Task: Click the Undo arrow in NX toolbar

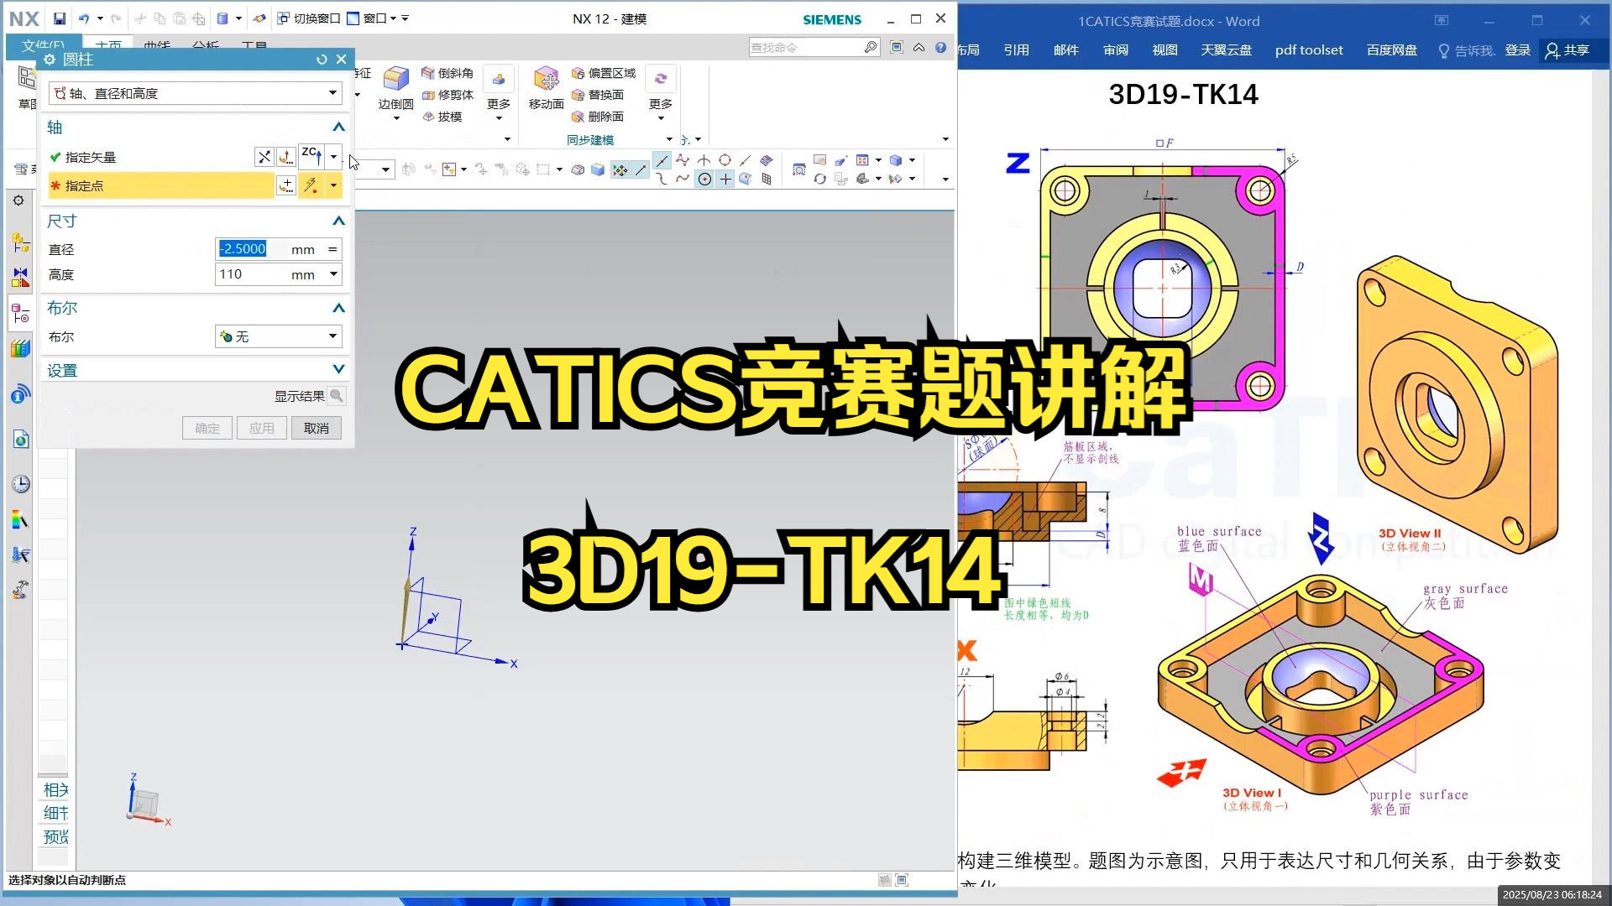Action: point(83,18)
